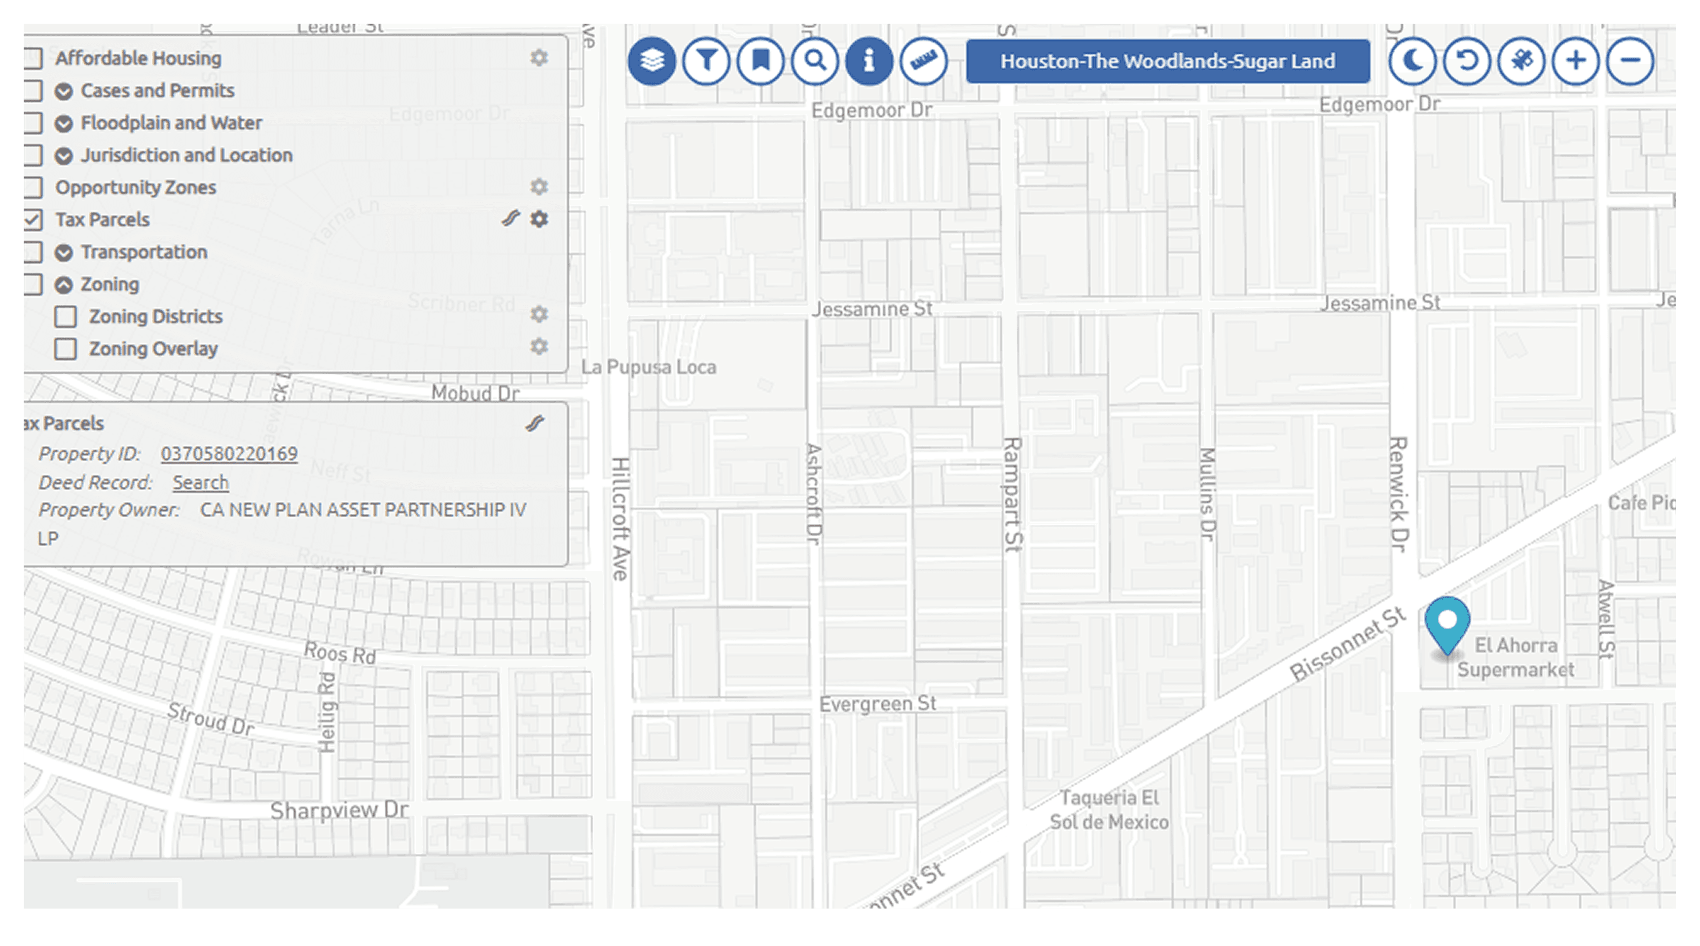Uncheck the Tax Parcels layer checkbox

(x=33, y=219)
